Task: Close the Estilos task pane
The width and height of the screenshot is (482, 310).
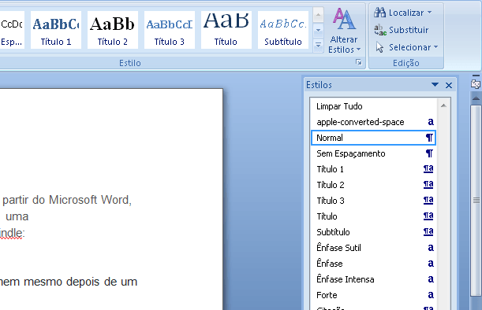Action: pos(449,85)
